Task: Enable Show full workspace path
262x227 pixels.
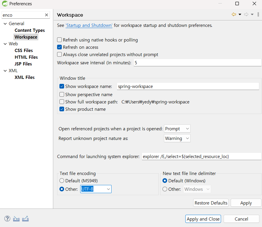Action: 62,102
